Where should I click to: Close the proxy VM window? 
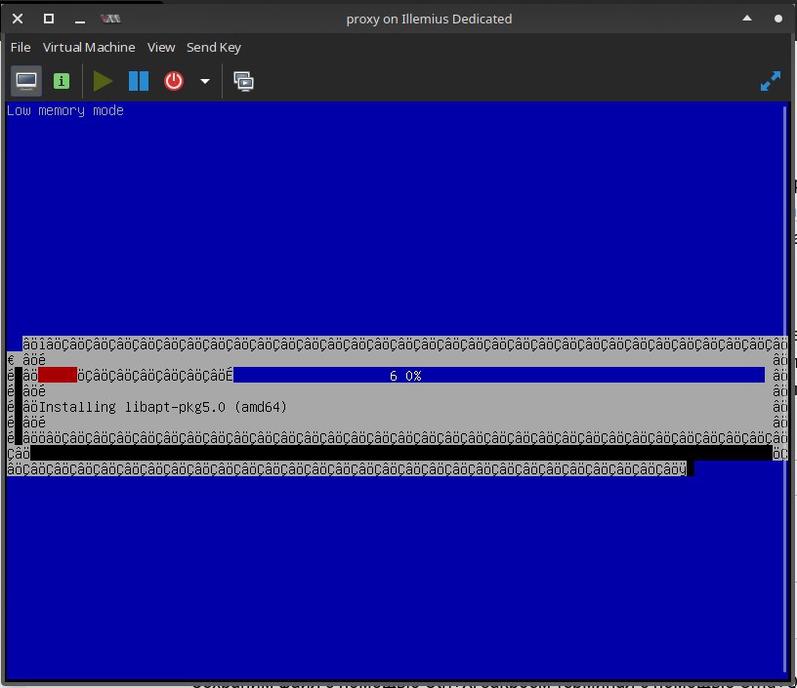18,19
